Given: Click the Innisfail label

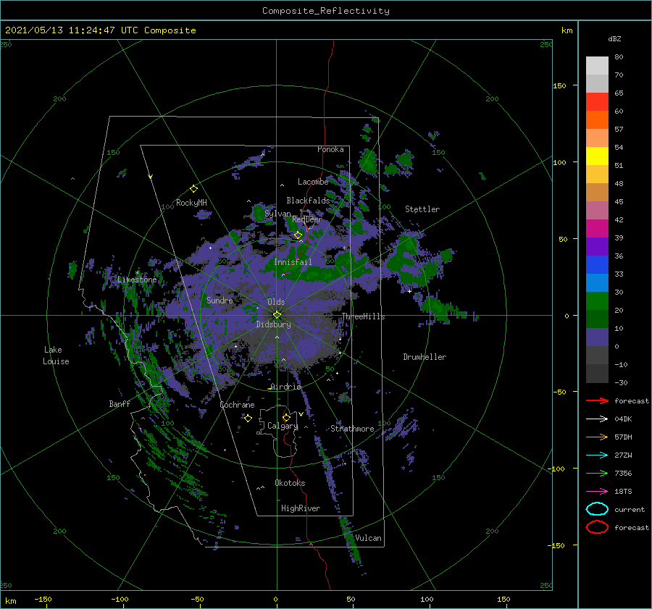Looking at the screenshot, I should point(293,262).
